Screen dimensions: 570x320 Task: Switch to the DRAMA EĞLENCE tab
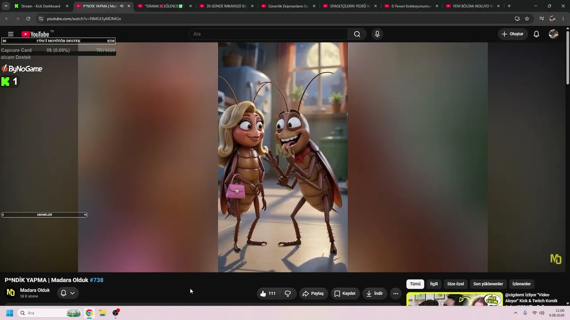(x=164, y=6)
